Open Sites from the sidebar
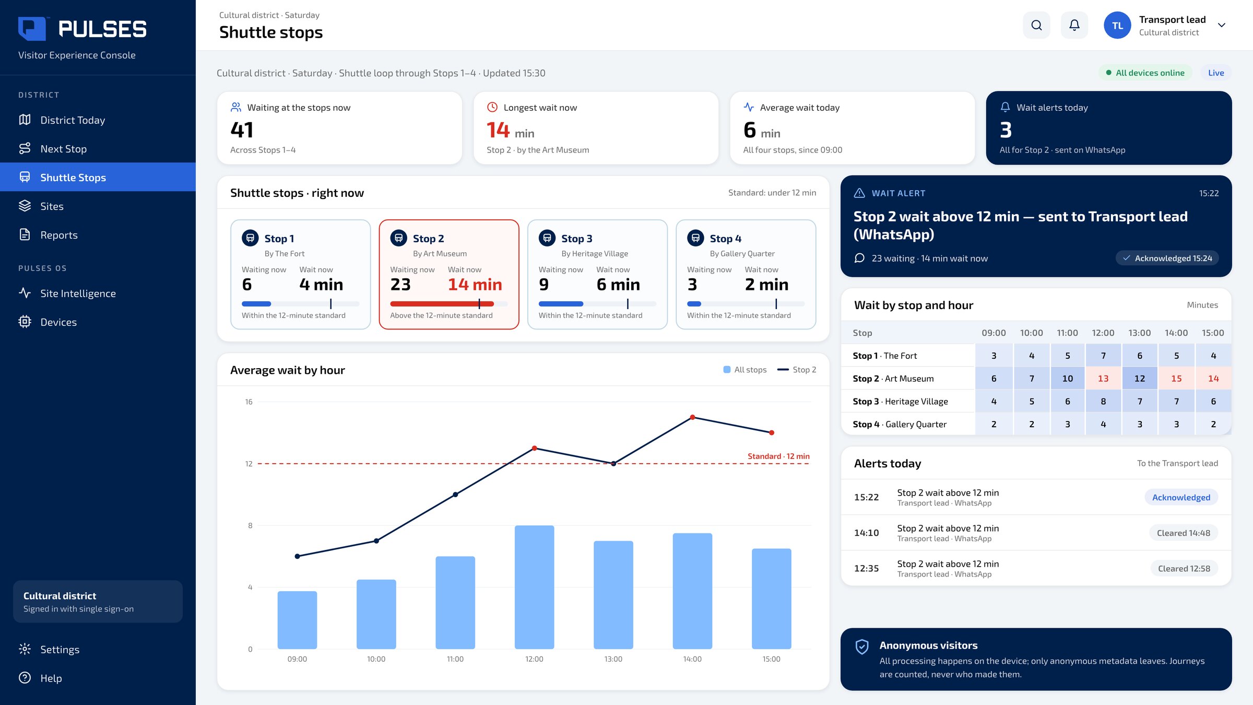Screen dimensions: 1253x705 pyautogui.click(x=98, y=206)
